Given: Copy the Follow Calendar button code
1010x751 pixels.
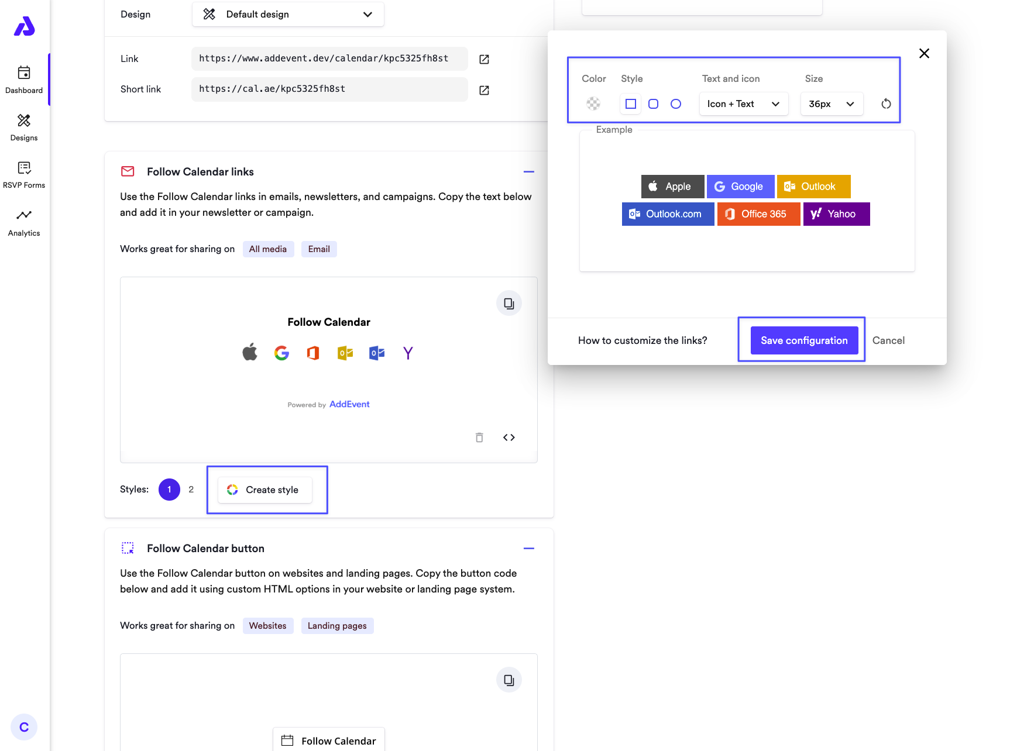Looking at the screenshot, I should 509,680.
